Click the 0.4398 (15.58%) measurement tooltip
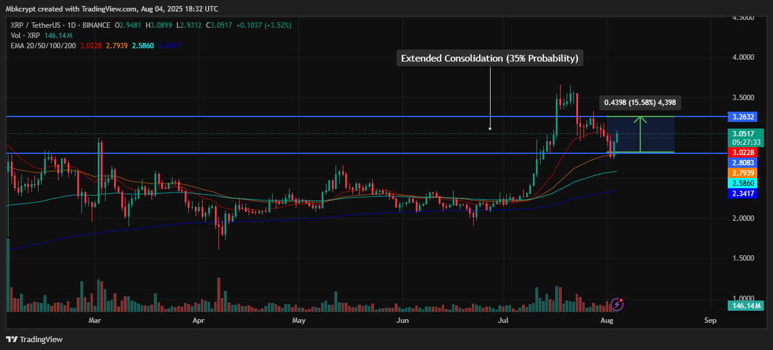 640,103
